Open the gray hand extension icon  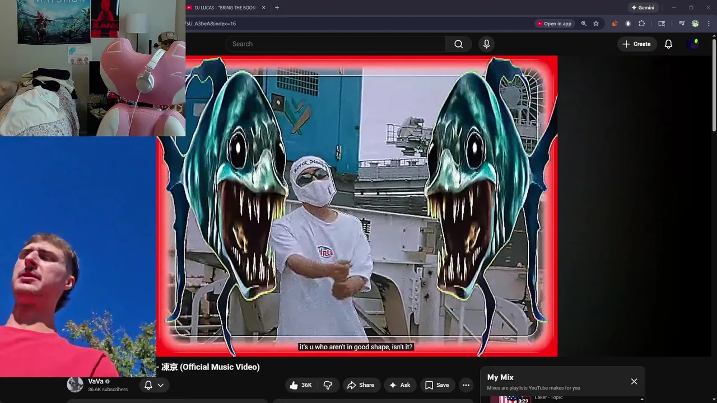[628, 24]
